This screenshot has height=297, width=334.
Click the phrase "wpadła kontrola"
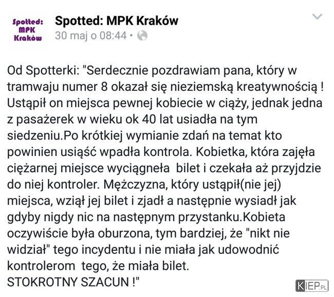click(x=144, y=152)
